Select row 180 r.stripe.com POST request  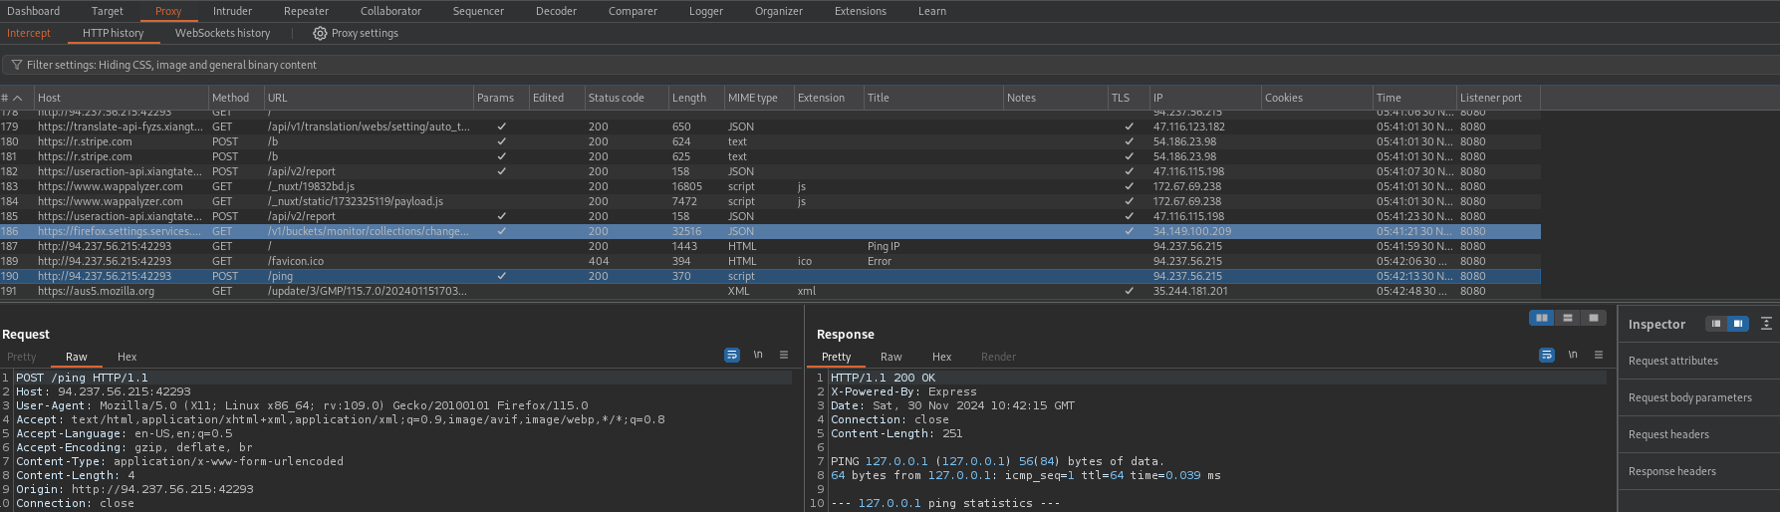tap(770, 141)
